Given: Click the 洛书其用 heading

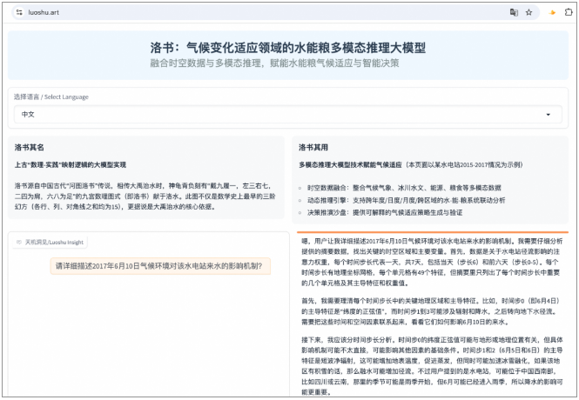Looking at the screenshot, I should [x=313, y=148].
